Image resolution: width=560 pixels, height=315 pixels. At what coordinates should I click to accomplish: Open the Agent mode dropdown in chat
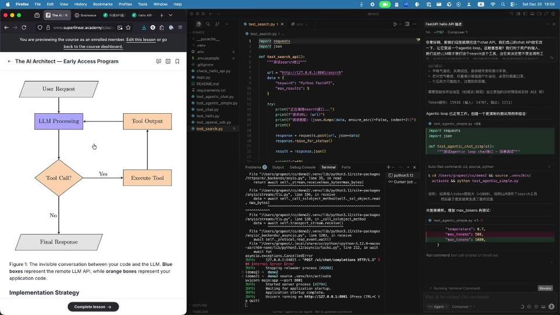[437, 307]
